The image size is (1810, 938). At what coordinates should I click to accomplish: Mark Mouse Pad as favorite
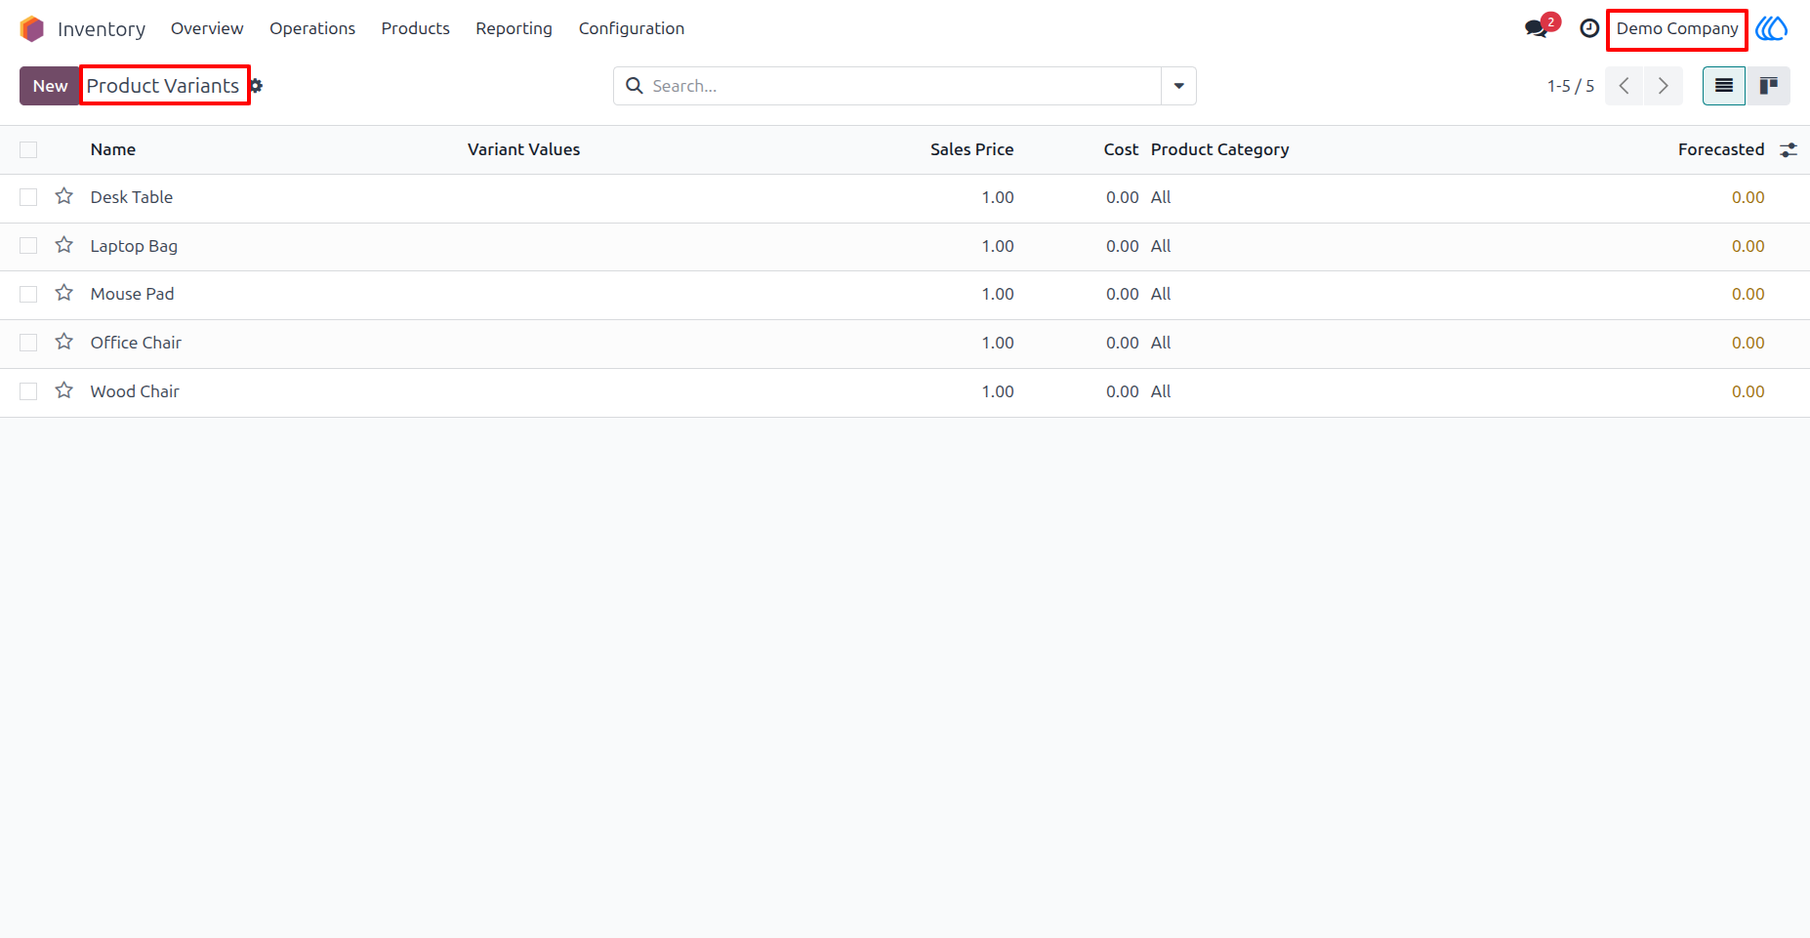point(64,293)
